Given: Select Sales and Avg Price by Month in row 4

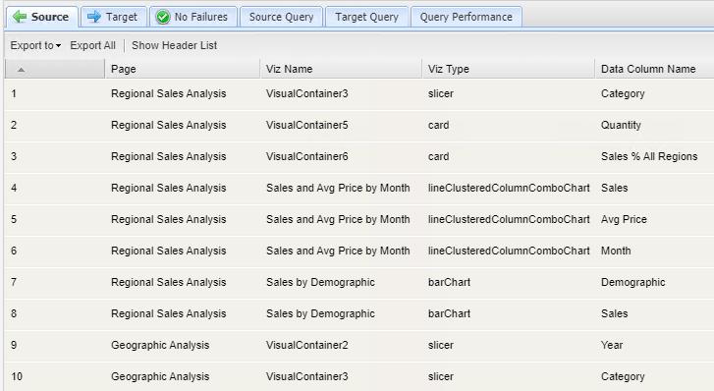Looking at the screenshot, I should pyautogui.click(x=338, y=189).
